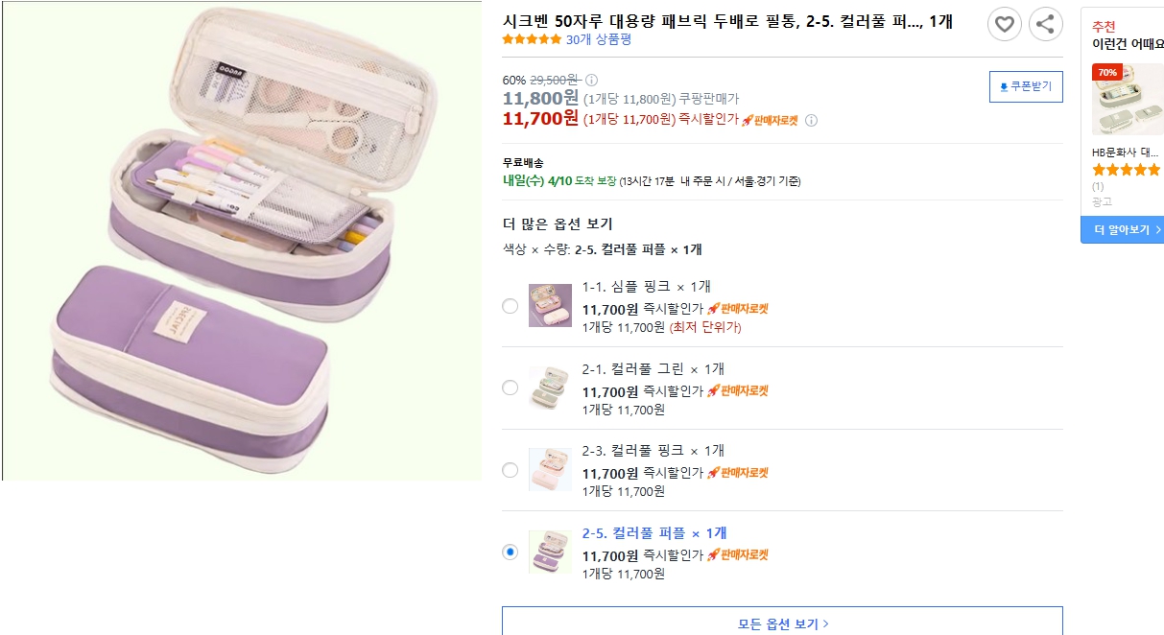This screenshot has width=1164, height=635.
Task: Open the 더 알아보기 arrow button
Action: pos(1122,230)
